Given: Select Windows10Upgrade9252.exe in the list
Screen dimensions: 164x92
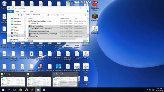Looking at the screenshot, I should click(57, 31).
